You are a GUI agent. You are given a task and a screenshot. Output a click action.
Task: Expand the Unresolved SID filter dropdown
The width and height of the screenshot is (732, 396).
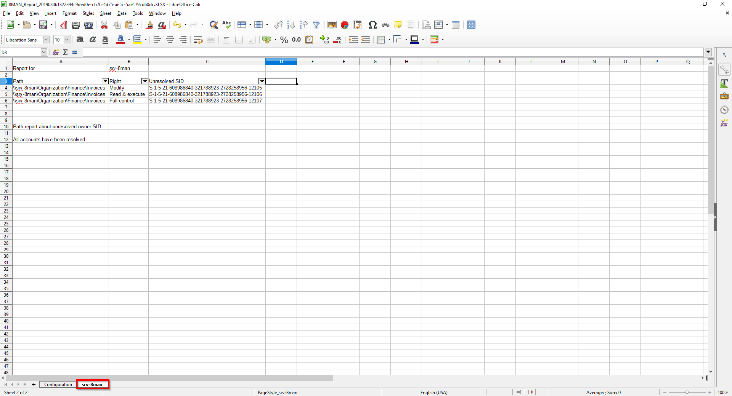point(262,81)
